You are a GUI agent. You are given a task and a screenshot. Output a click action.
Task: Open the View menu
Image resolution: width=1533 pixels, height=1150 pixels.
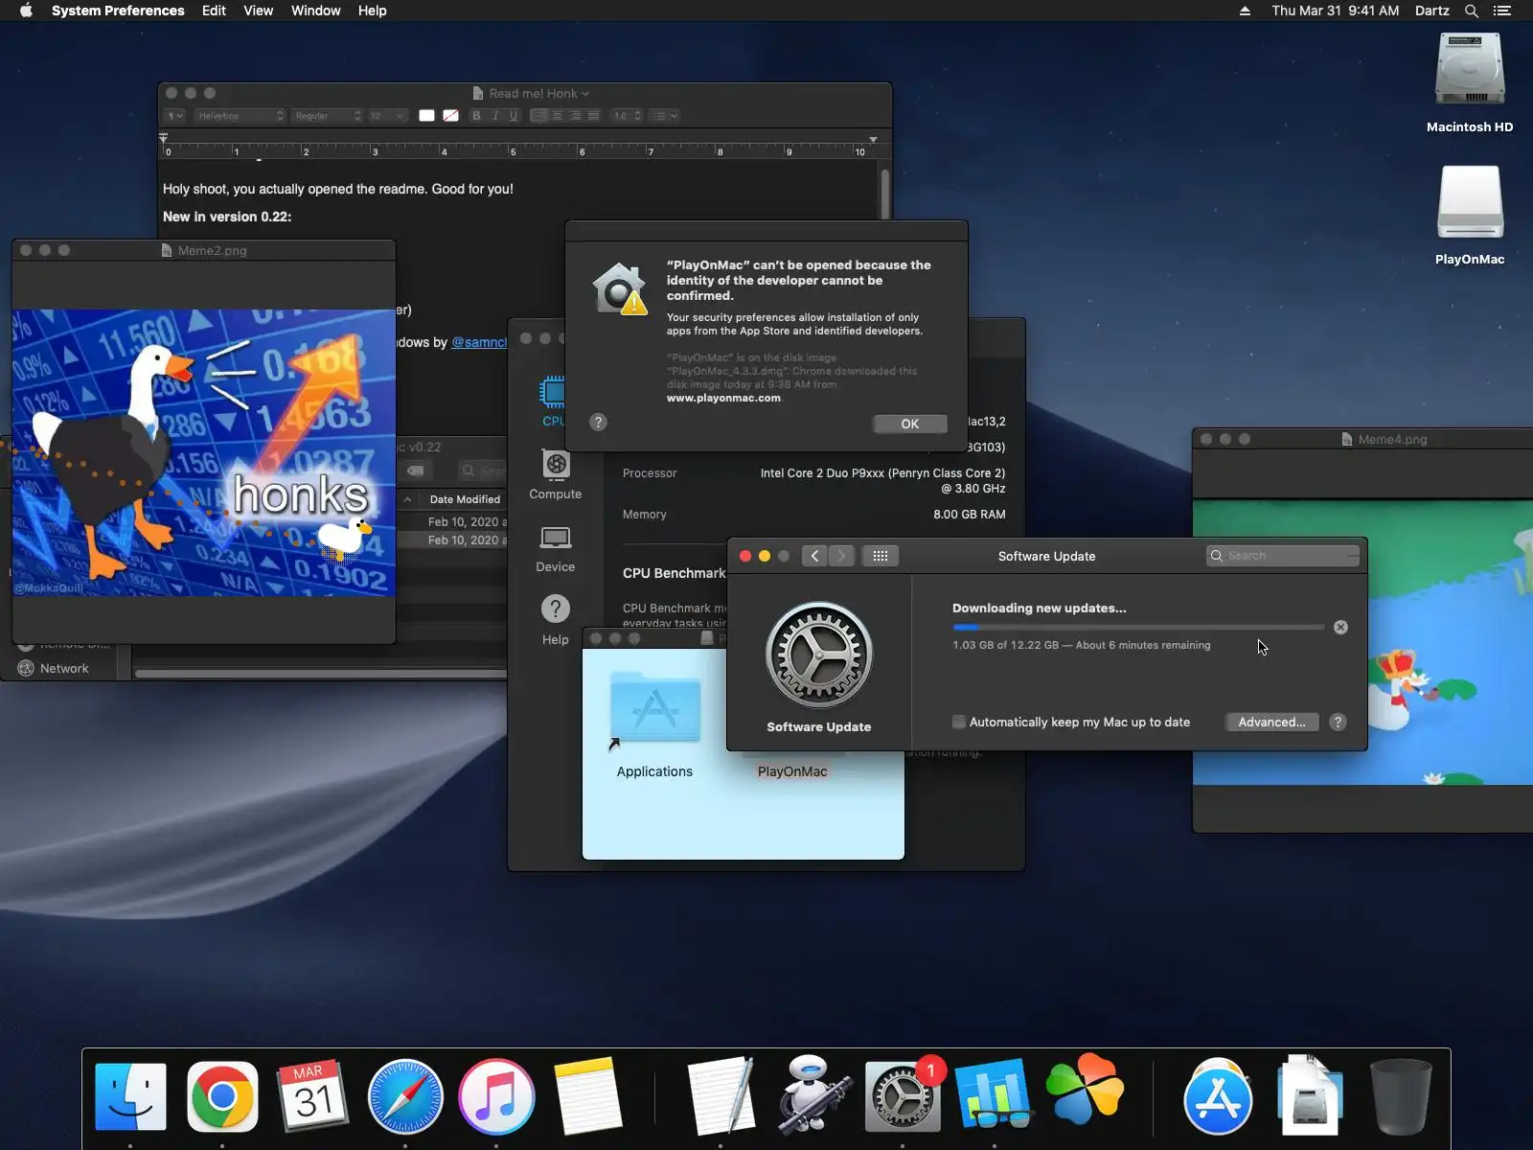coord(258,11)
